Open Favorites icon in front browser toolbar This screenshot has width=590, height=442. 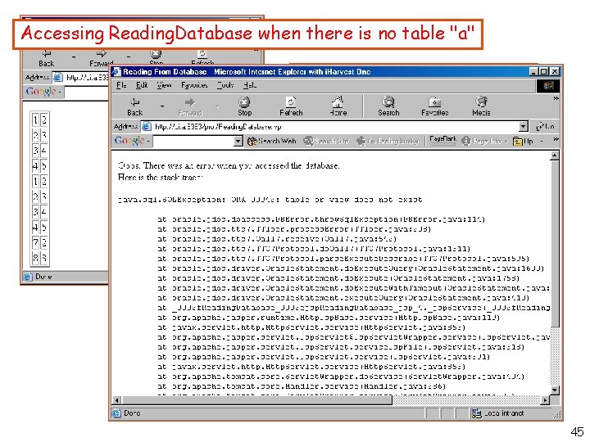pos(434,101)
